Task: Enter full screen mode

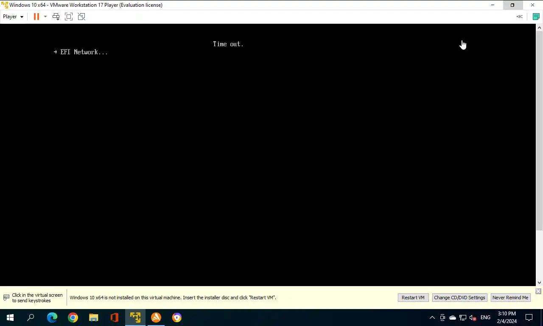Action: pos(69,17)
